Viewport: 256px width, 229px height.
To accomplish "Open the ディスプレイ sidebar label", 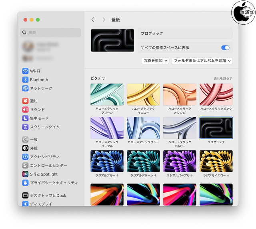I will coord(41,204).
